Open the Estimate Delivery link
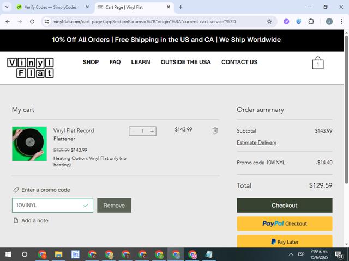The height and width of the screenshot is (261, 349). pyautogui.click(x=256, y=142)
